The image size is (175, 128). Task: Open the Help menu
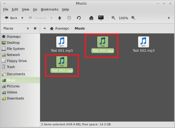pyautogui.click(x=65, y=10)
